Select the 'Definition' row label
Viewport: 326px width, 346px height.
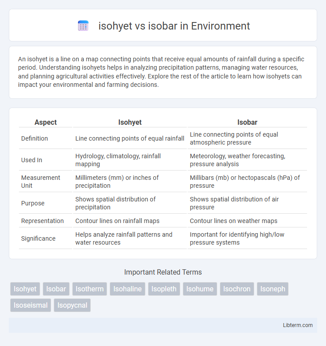point(34,138)
